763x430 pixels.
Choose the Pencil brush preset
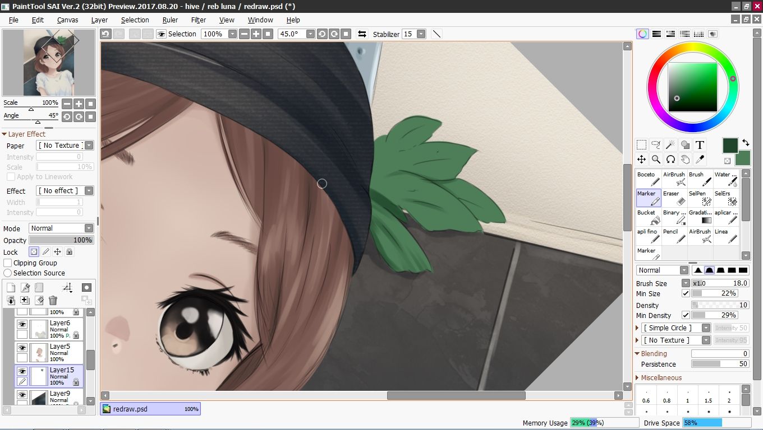coord(674,236)
